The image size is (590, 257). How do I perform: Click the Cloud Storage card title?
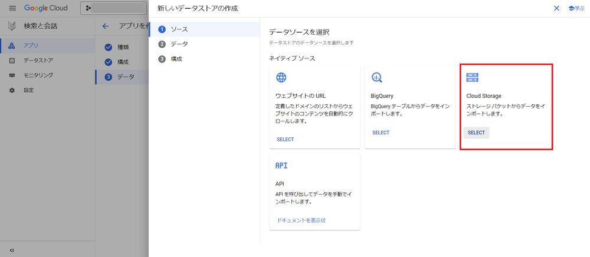[x=484, y=96]
